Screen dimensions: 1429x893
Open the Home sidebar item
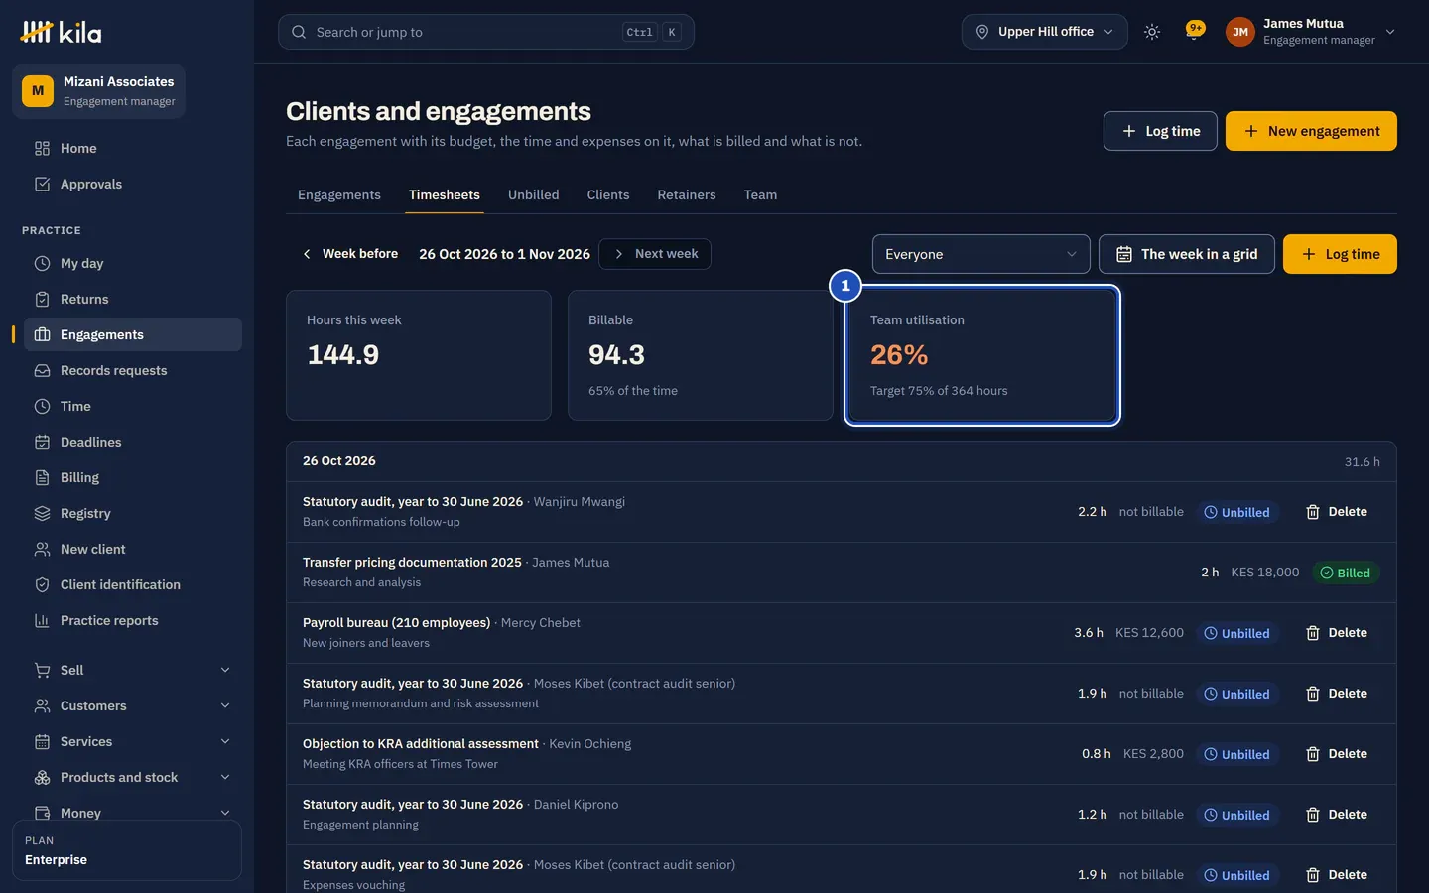133,149
